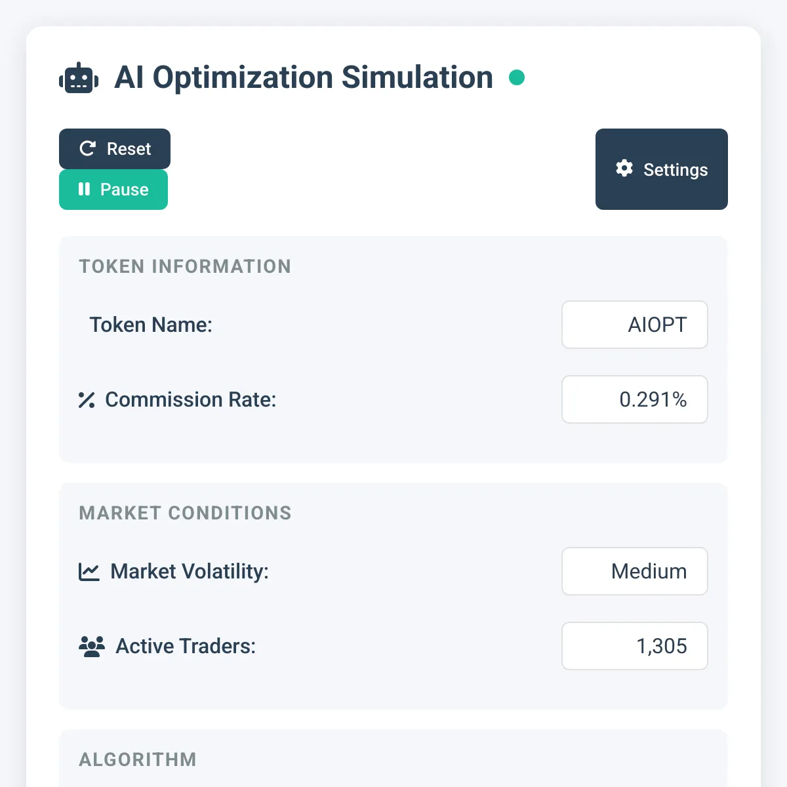Select the MARKET CONDITIONS section header

click(186, 514)
